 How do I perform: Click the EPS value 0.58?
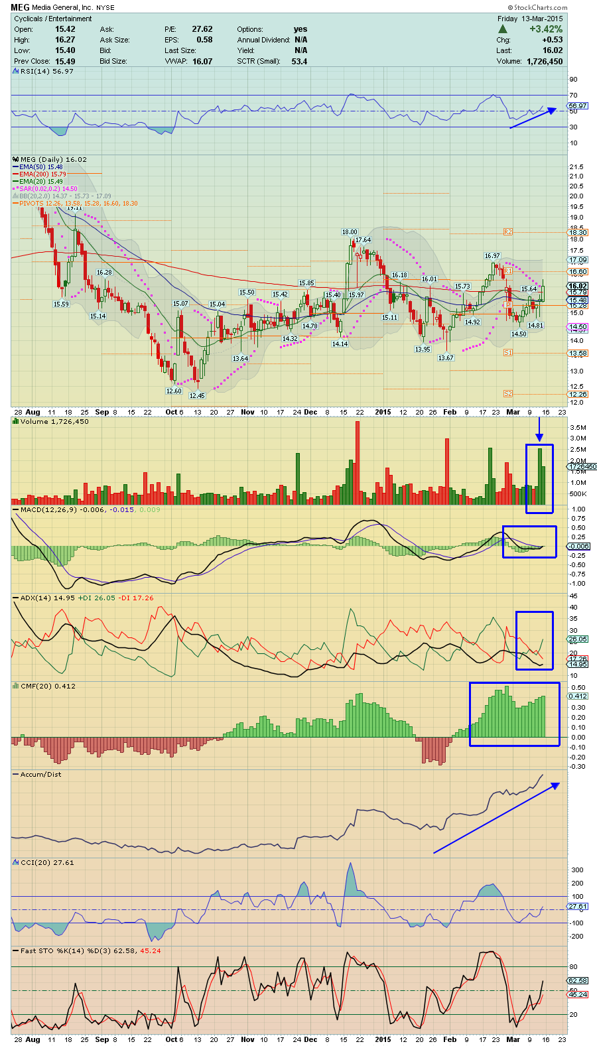click(204, 40)
